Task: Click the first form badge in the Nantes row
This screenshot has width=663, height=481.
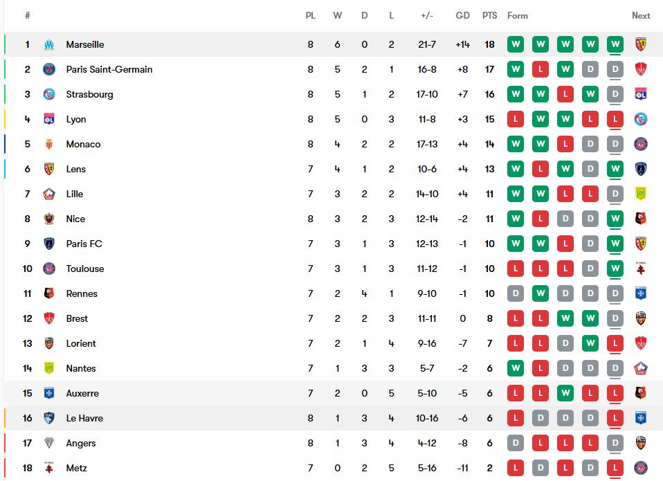Action: [x=515, y=368]
